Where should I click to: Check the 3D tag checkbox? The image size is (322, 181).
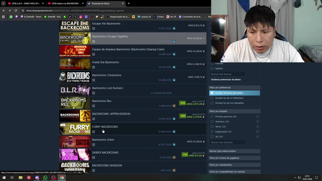tap(212, 137)
